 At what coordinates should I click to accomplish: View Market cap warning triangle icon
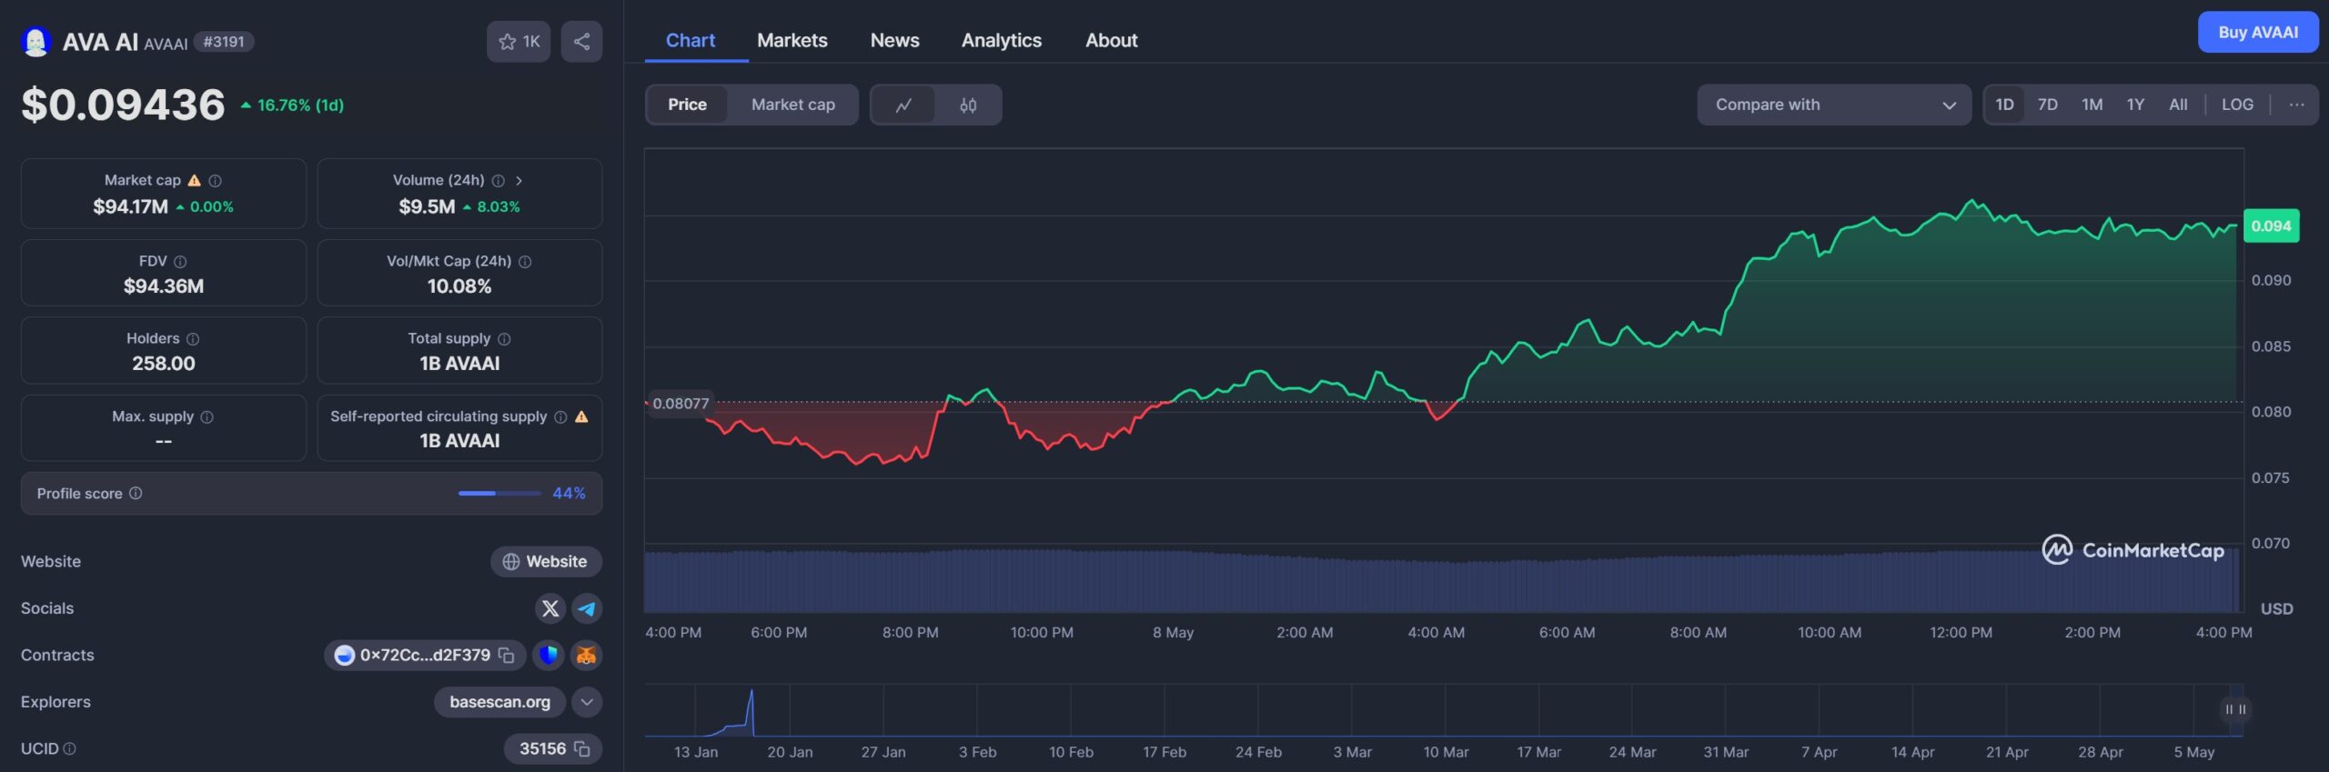194,180
